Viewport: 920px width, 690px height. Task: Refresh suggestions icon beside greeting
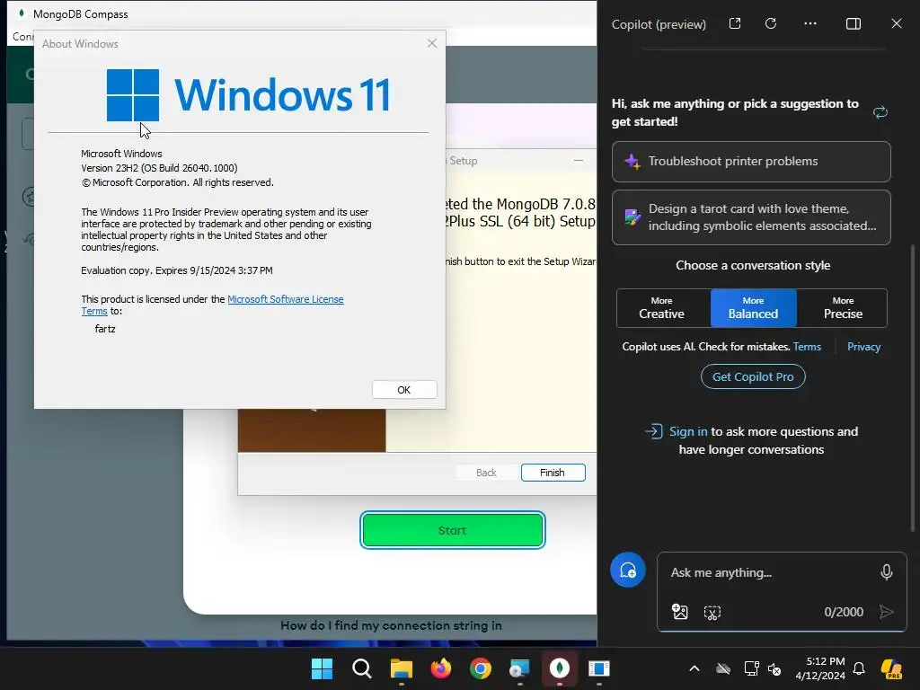880,112
